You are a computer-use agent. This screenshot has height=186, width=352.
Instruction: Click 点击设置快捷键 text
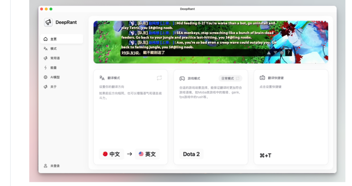(x=271, y=87)
